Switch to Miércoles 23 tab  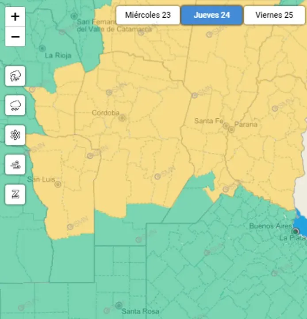pos(148,15)
